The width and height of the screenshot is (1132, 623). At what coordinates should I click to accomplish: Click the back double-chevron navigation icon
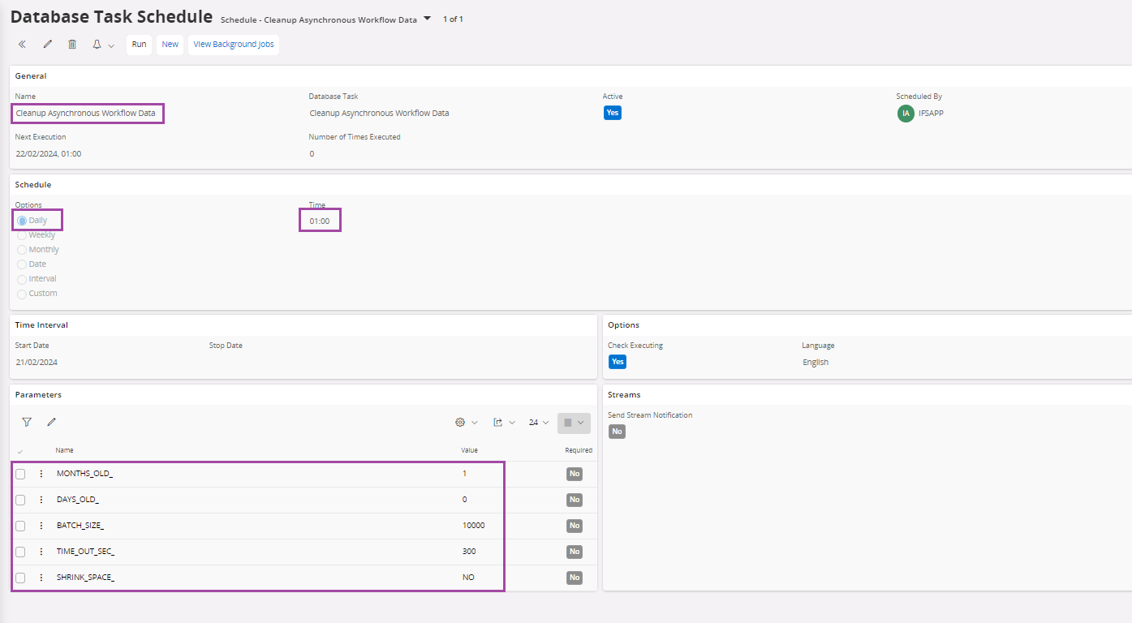(22, 45)
